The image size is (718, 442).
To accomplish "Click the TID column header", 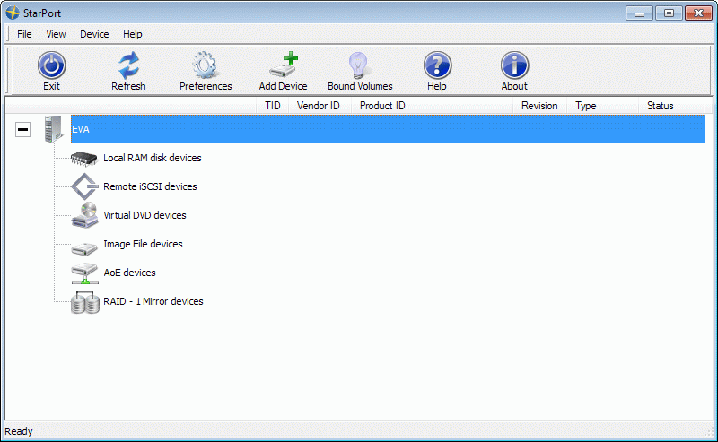I will click(x=273, y=106).
